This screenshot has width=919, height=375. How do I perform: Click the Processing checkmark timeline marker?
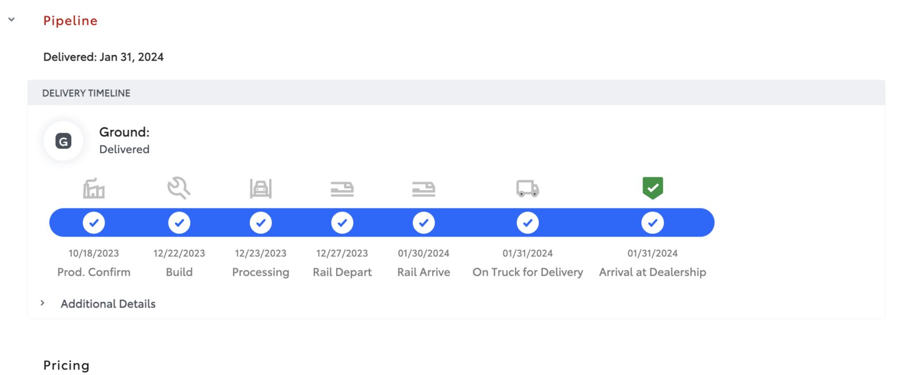260,223
